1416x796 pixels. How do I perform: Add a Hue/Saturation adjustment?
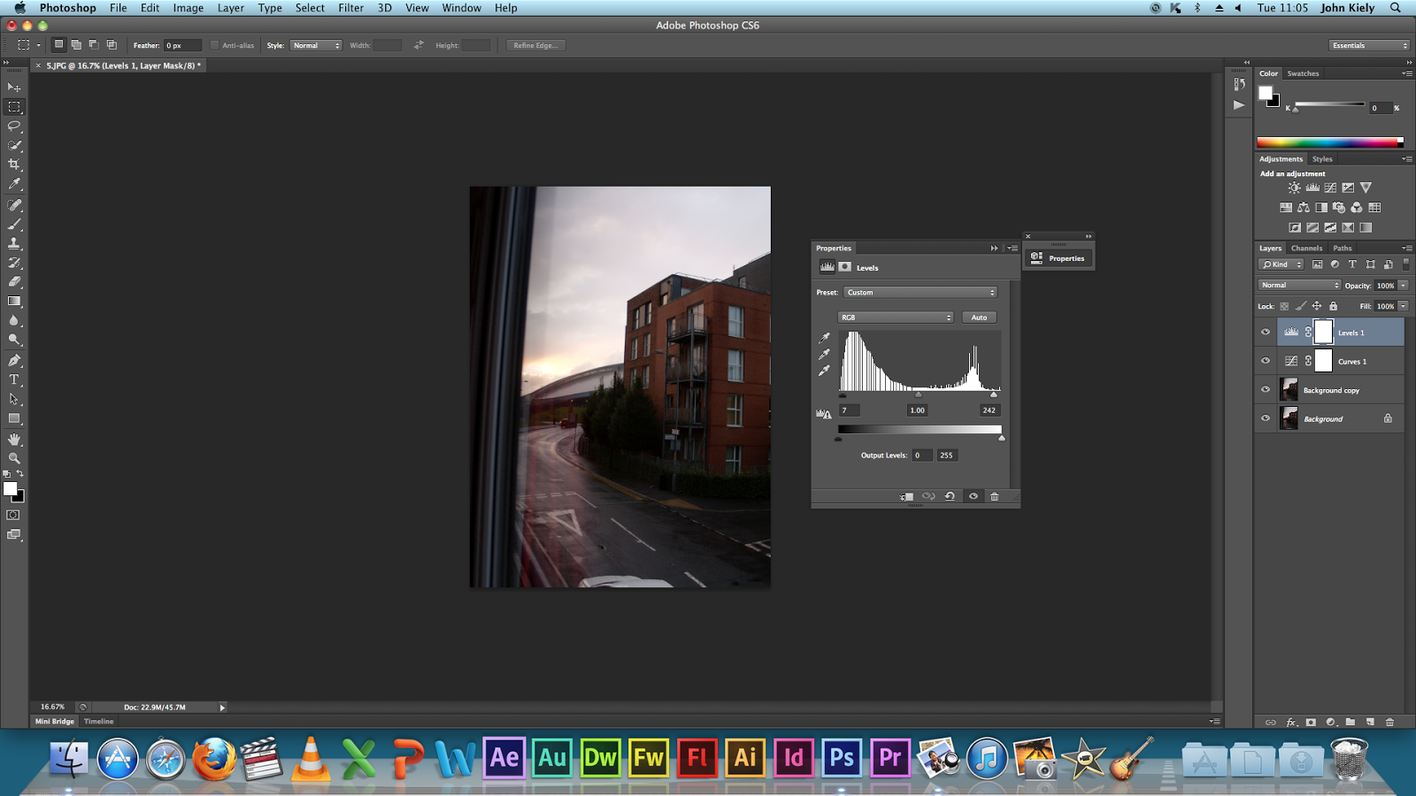click(1286, 208)
